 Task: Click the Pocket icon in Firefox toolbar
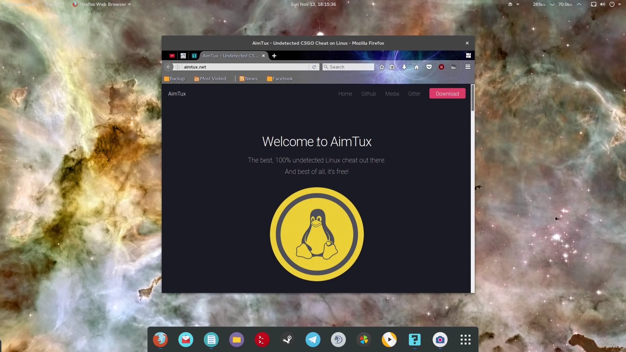click(x=429, y=67)
